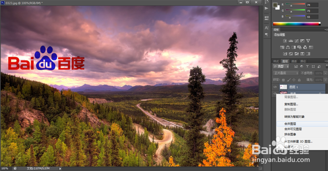Image resolution: width=328 pixels, height=171 pixels.
Task: Expand the 填充 fill arrow
Action: point(325,80)
